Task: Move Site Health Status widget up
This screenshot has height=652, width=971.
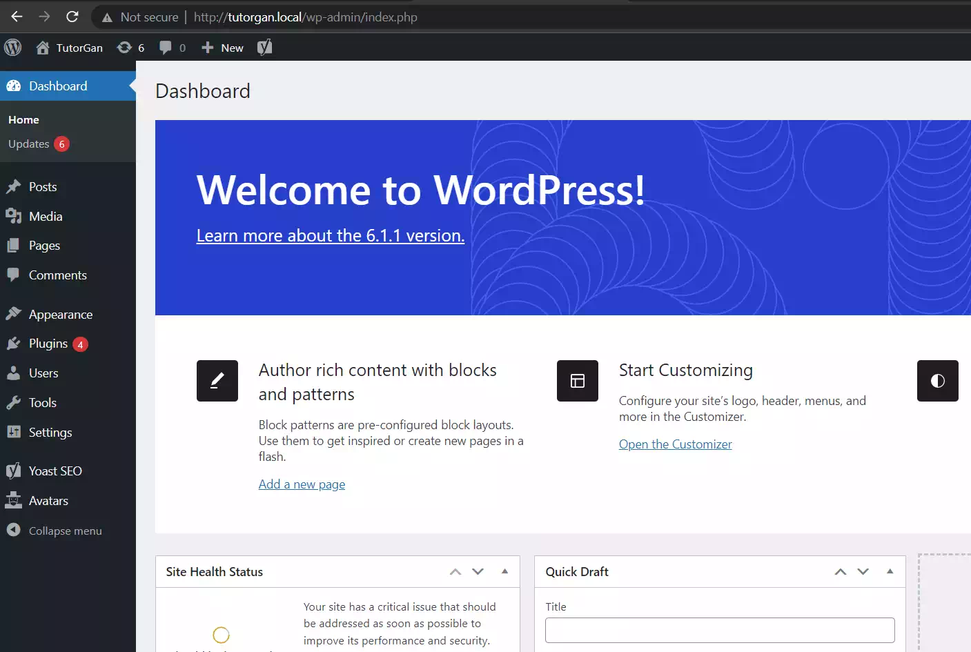Action: pos(455,572)
